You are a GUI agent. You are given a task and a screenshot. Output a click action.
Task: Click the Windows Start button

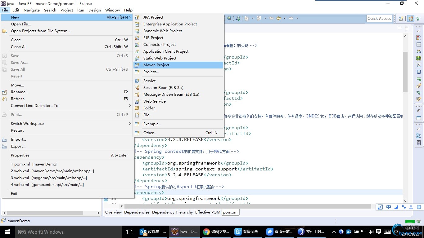pyautogui.click(x=7, y=232)
